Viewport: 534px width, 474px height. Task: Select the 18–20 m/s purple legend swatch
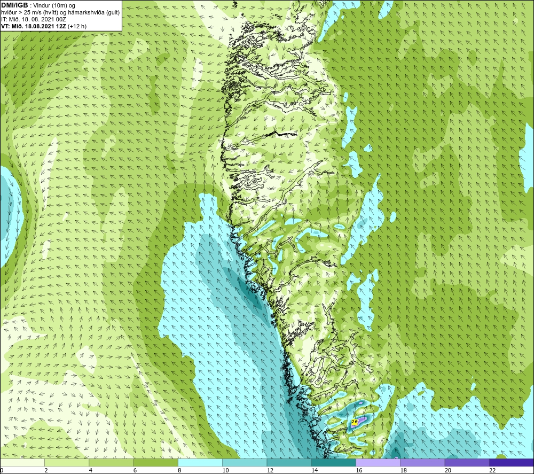tap(422, 462)
